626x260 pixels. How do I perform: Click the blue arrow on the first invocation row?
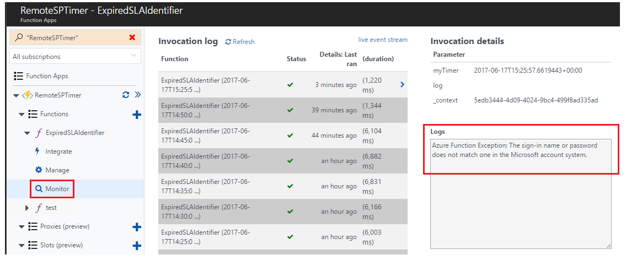point(402,84)
